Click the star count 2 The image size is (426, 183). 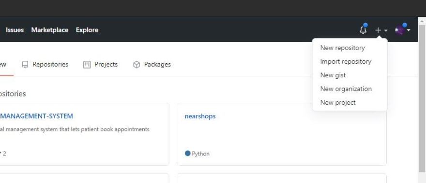point(4,154)
